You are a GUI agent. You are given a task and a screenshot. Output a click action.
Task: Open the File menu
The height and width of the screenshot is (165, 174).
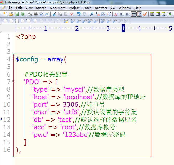(10, 8)
